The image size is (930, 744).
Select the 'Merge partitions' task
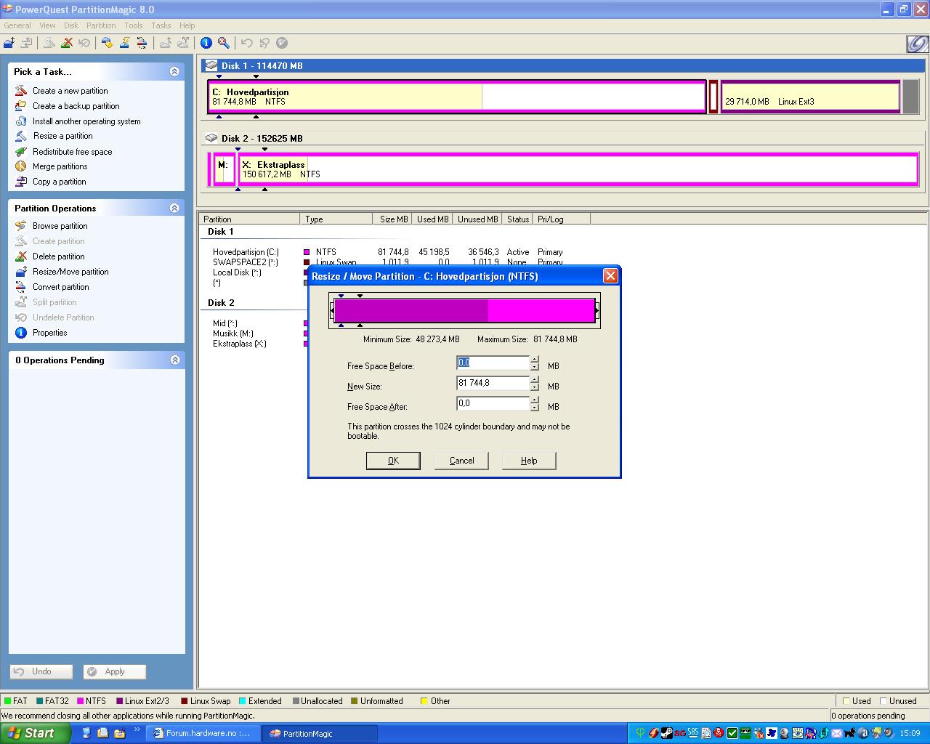pos(60,166)
